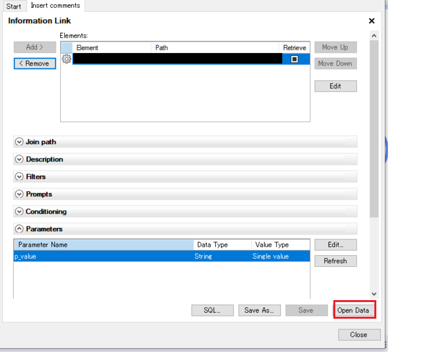
Task: Expand the Description section
Action: [x=19, y=159]
